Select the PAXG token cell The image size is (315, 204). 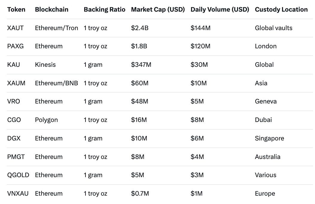coord(16,46)
